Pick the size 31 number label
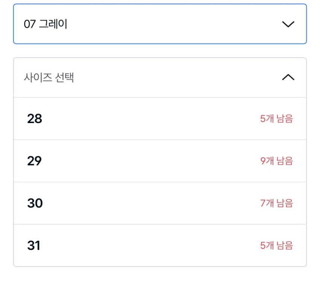 (34, 246)
